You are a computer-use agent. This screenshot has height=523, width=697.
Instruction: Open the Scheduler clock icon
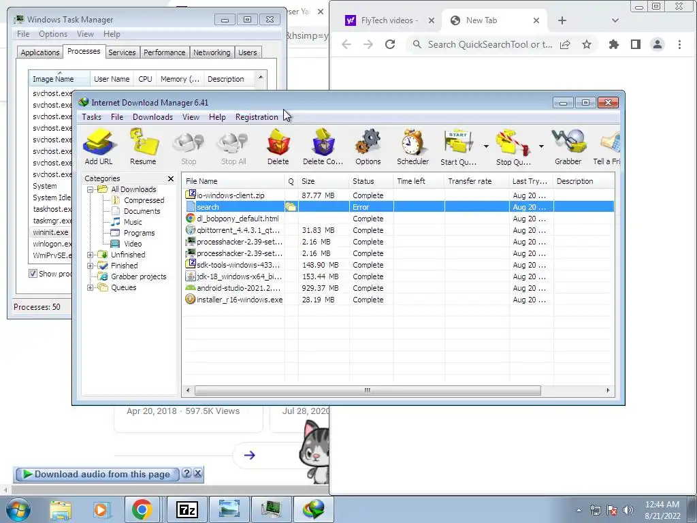(413, 147)
